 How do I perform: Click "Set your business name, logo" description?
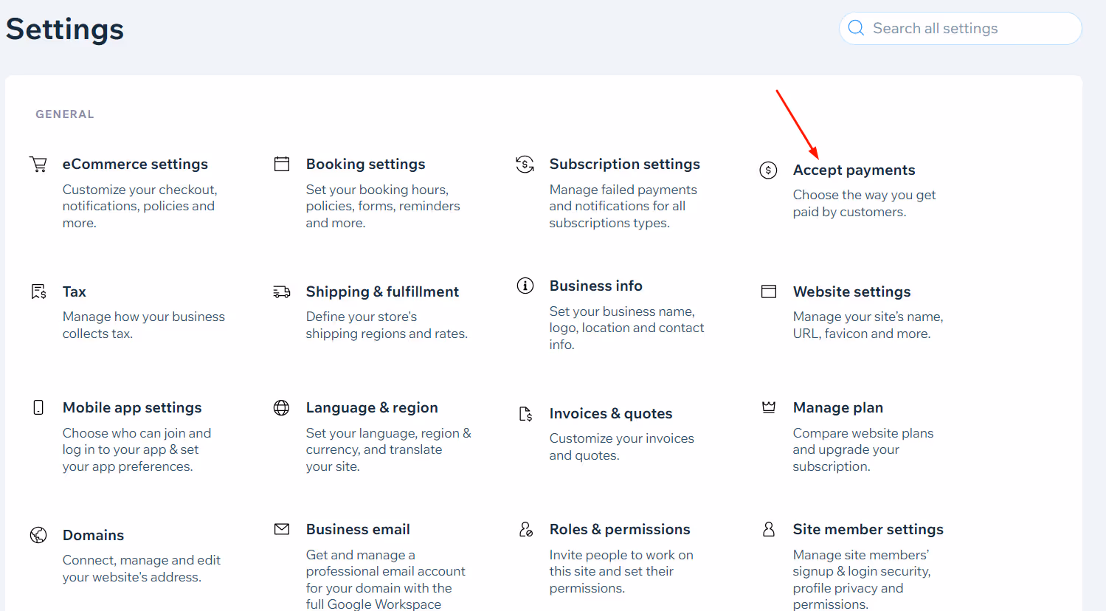point(626,328)
